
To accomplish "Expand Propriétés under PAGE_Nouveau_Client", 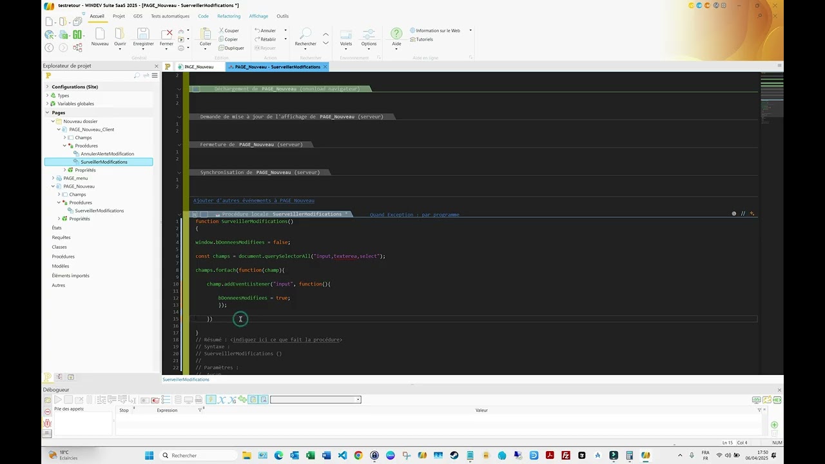I will point(64,170).
